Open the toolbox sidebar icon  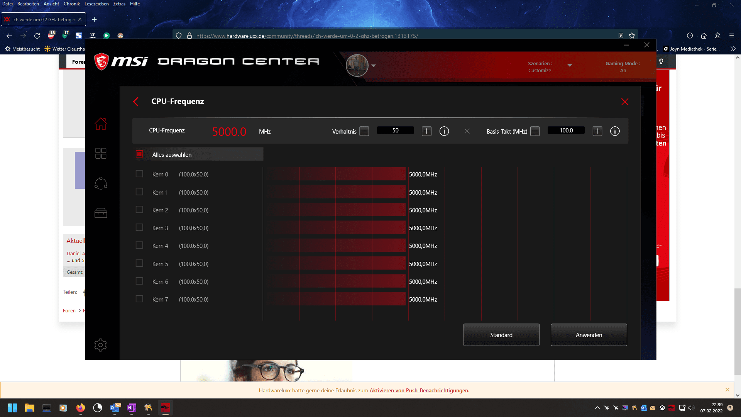(x=101, y=213)
